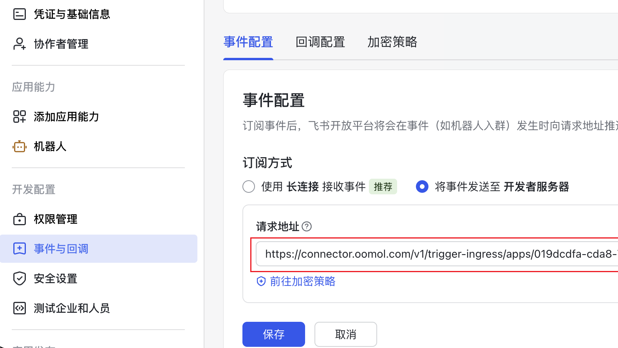The height and width of the screenshot is (348, 618).
Task: Open 安全设置 via shield icon
Action: click(20, 278)
